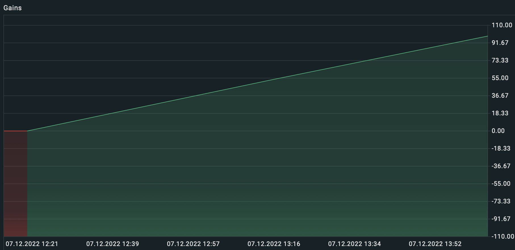Click the -18.33 axis value
Screen dimensions: 515x250
click(501, 149)
